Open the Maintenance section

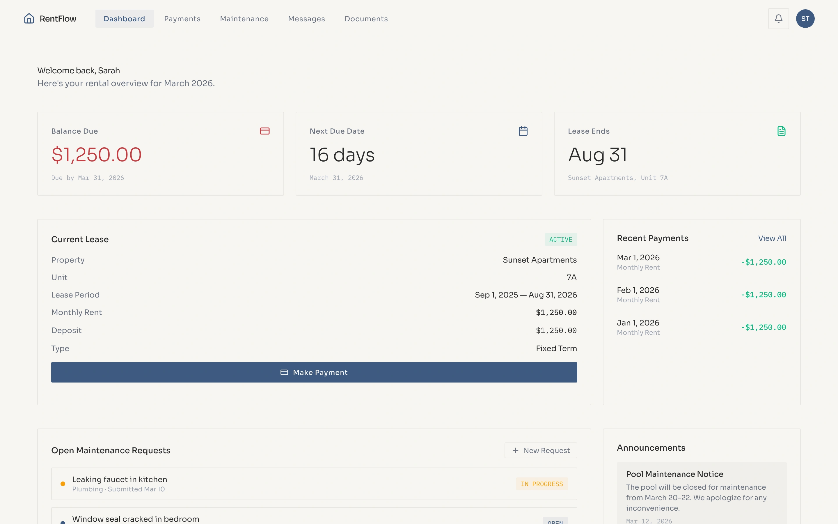tap(244, 18)
